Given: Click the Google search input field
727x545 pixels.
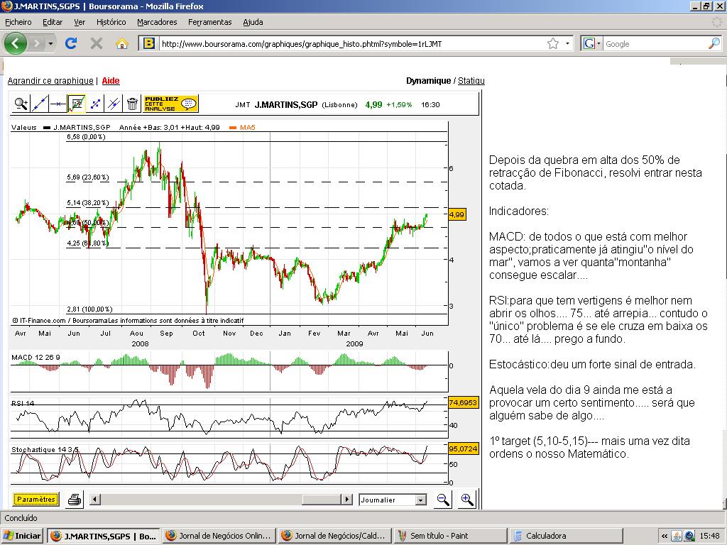Looking at the screenshot, I should tap(655, 43).
